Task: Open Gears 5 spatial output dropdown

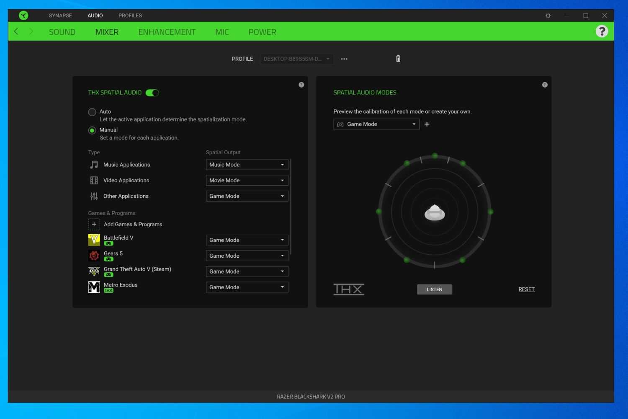Action: click(x=247, y=256)
